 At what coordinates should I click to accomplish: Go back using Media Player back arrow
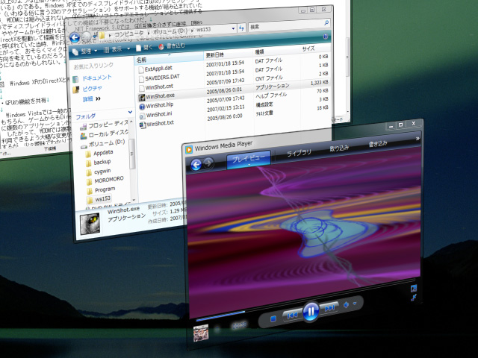[196, 165]
